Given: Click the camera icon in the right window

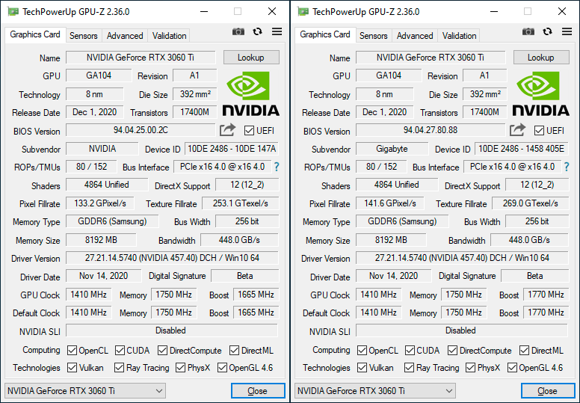Looking at the screenshot, I should (528, 31).
